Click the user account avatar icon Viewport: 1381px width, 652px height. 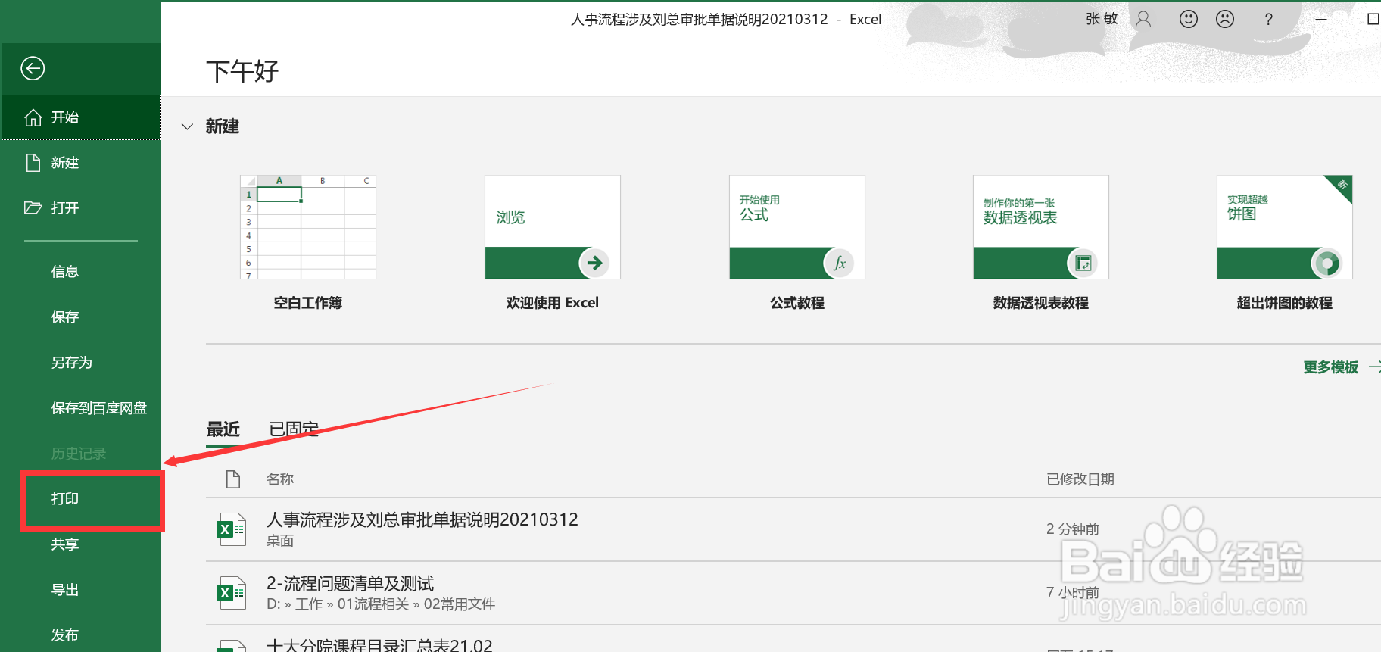(x=1143, y=19)
